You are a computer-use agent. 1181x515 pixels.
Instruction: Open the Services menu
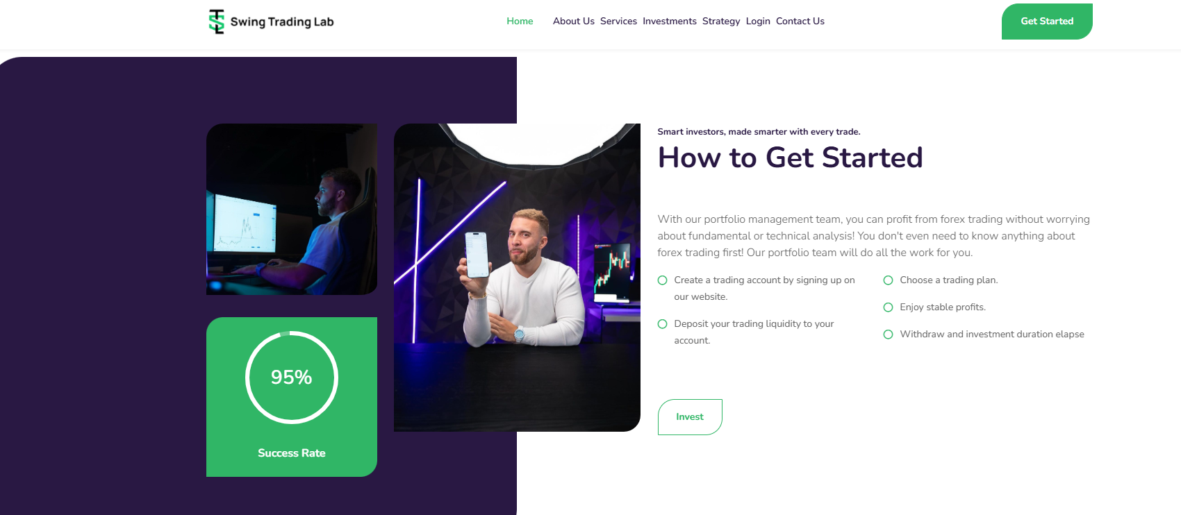coord(618,22)
